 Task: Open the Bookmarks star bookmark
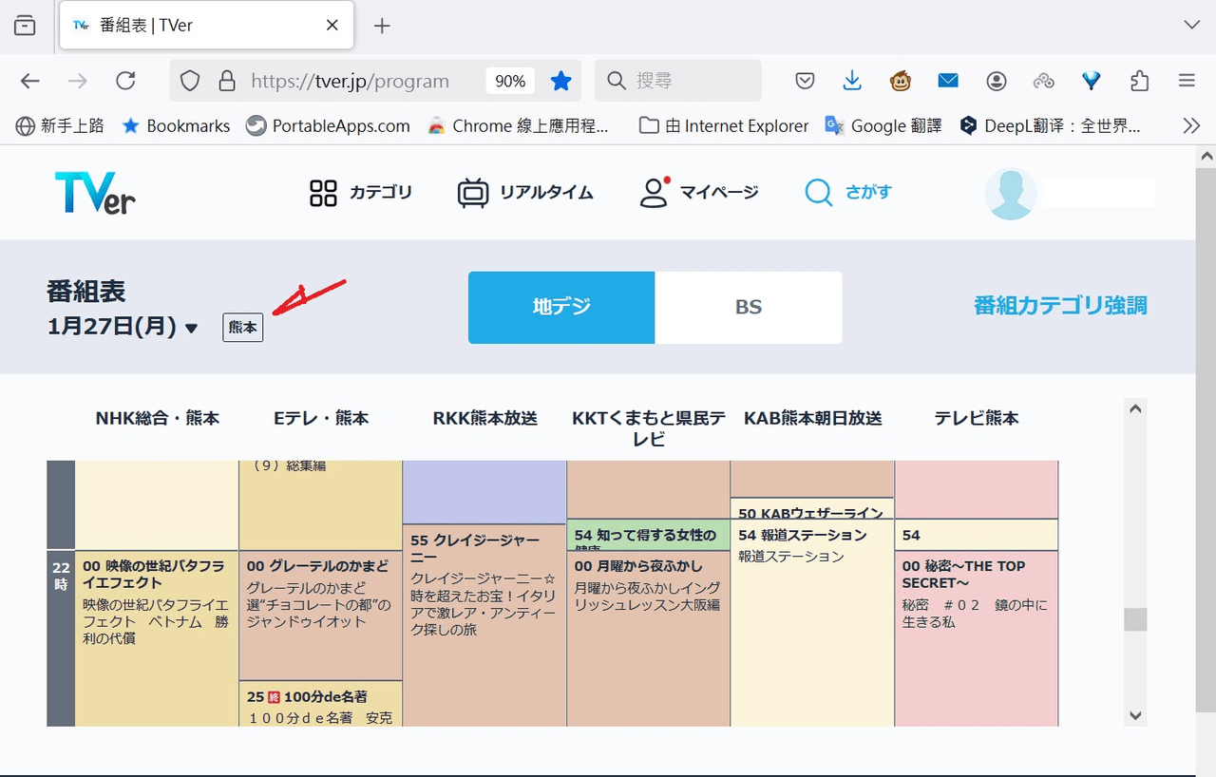tap(176, 125)
